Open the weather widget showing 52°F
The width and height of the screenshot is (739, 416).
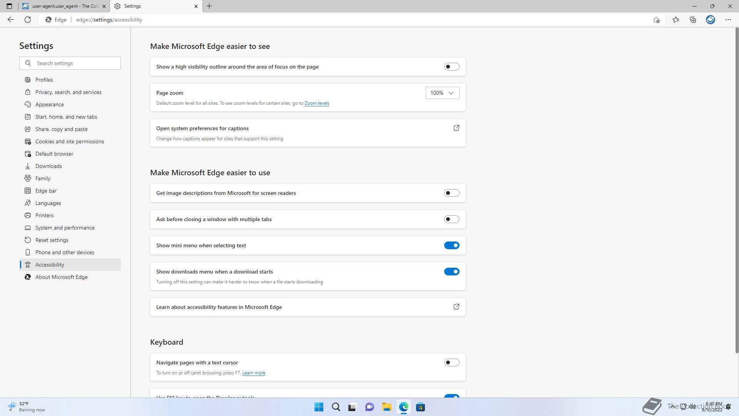tap(26, 407)
